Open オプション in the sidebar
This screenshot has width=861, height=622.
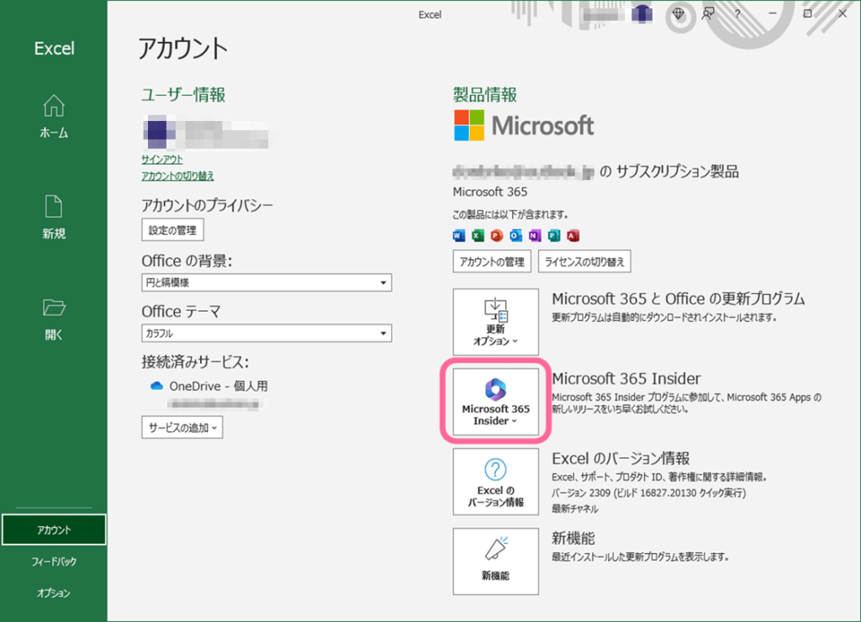[54, 593]
